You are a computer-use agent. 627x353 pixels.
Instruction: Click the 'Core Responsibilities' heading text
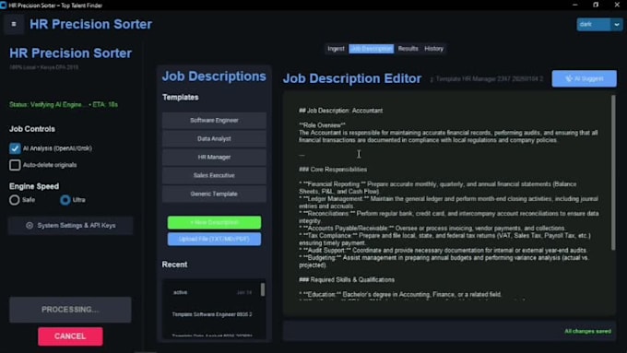[x=333, y=170]
